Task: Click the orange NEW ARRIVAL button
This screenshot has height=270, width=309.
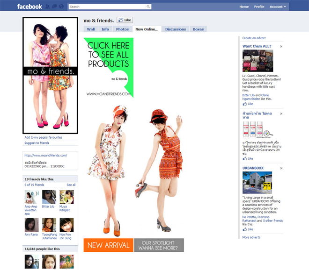Action: point(109,245)
